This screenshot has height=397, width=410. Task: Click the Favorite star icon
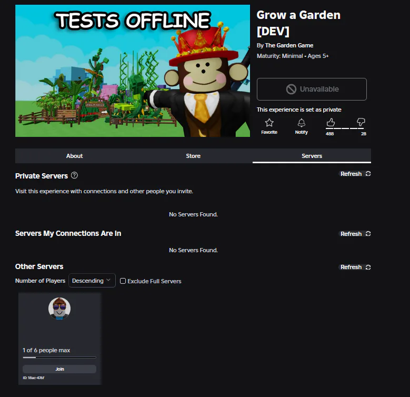[269, 123]
